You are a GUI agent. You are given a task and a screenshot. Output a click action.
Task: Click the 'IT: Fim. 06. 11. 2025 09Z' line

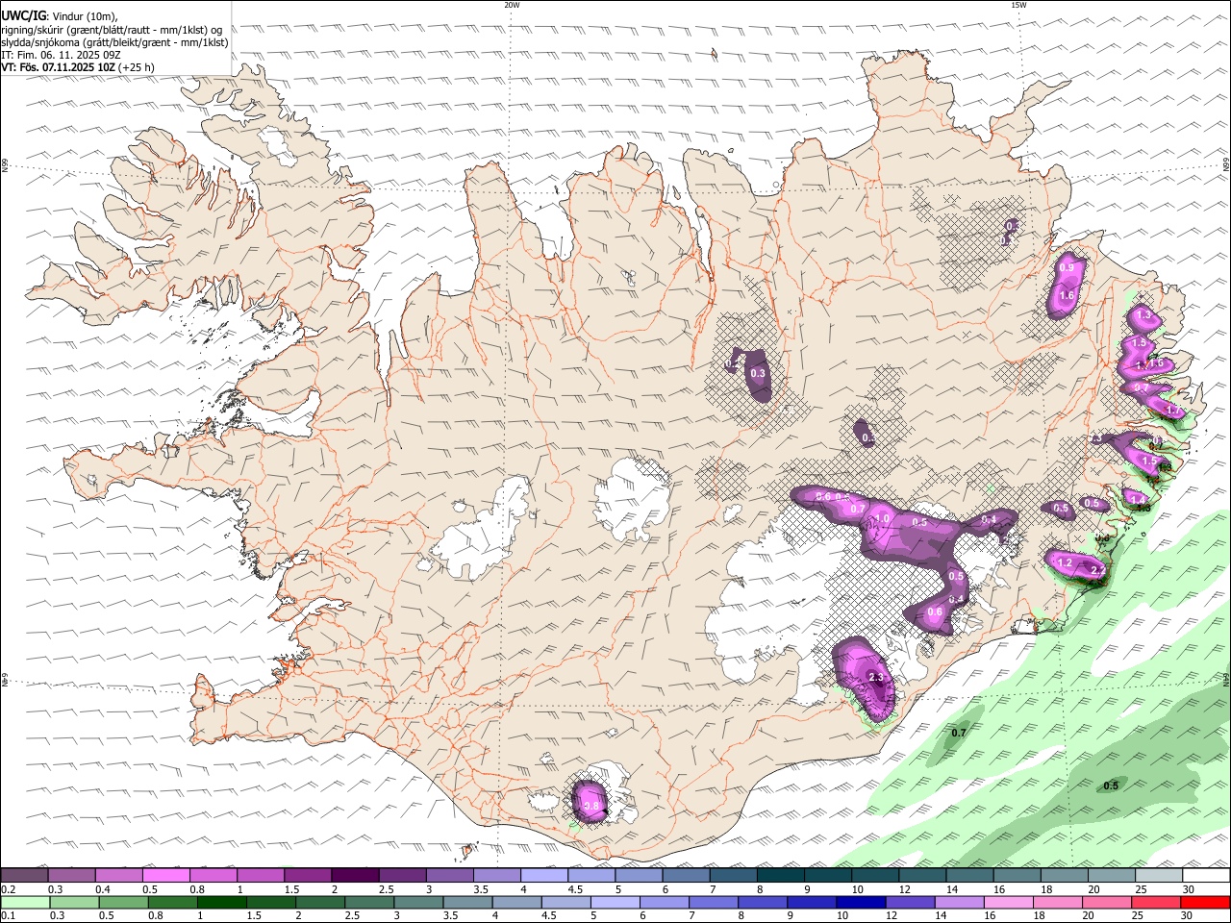tap(60, 55)
